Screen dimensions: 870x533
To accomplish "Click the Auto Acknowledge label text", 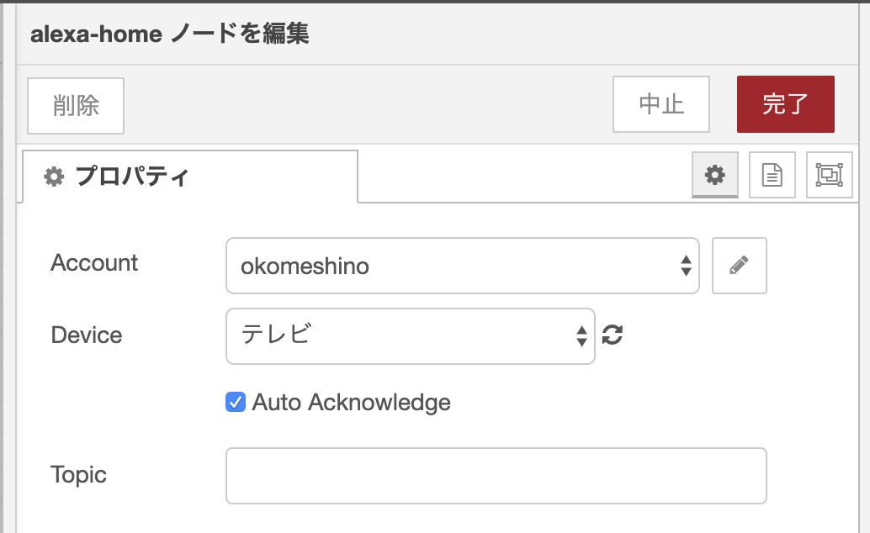I will pyautogui.click(x=351, y=403).
